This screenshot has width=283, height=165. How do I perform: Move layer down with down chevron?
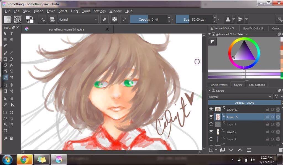(231, 150)
